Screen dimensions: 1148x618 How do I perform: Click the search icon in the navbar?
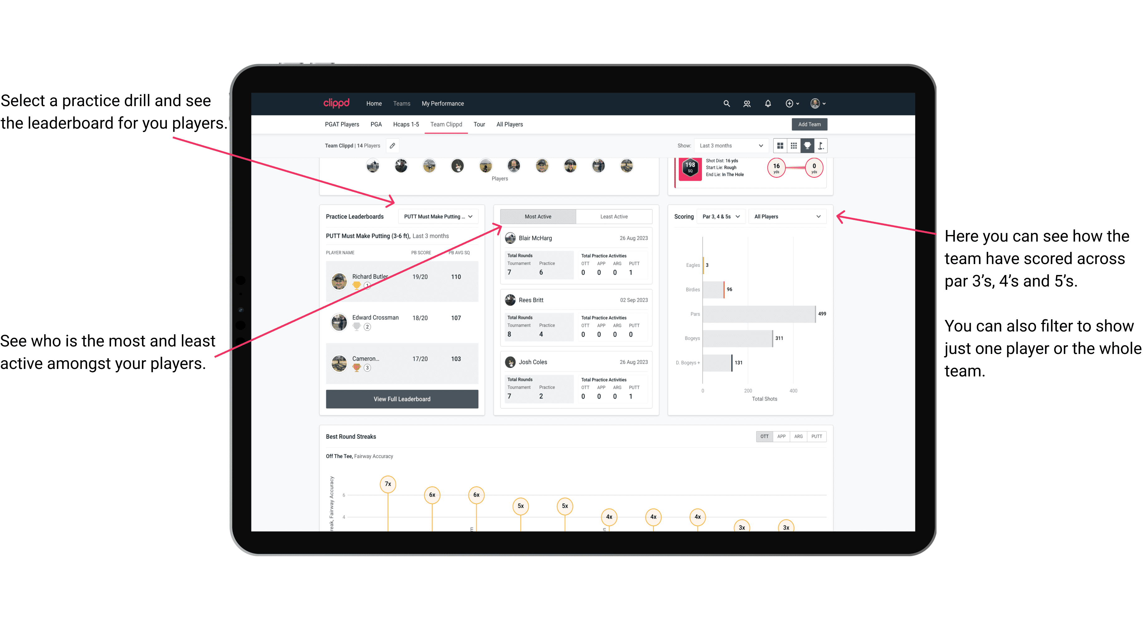726,104
